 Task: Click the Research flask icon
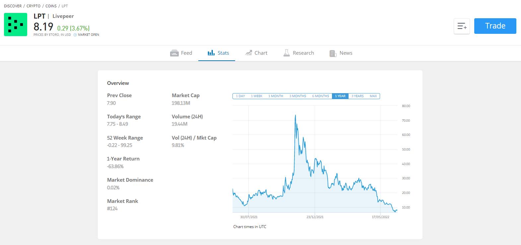287,53
